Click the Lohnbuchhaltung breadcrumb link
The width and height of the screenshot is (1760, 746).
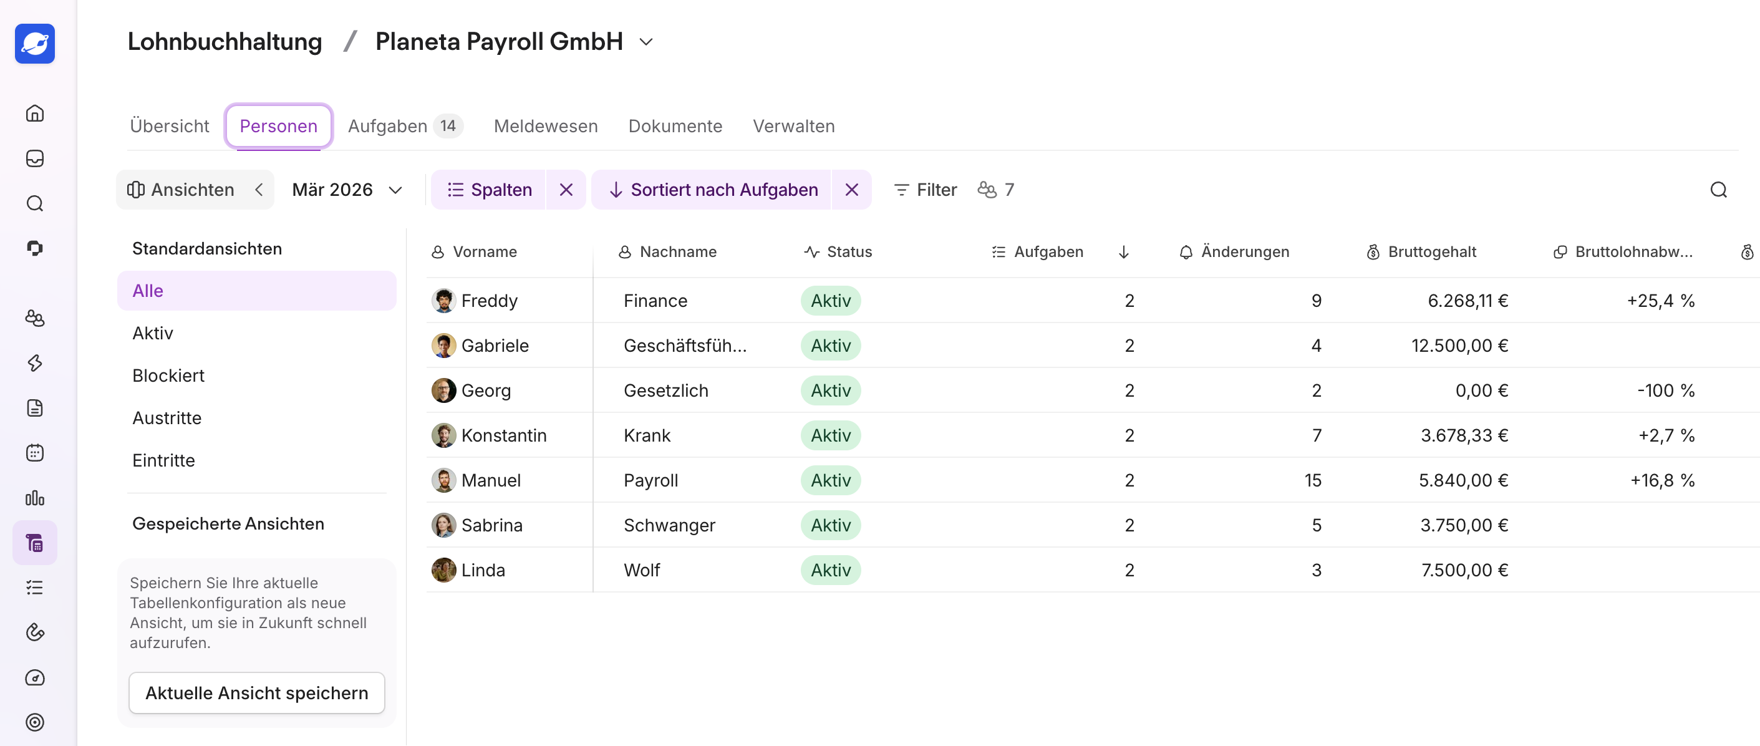tap(225, 42)
